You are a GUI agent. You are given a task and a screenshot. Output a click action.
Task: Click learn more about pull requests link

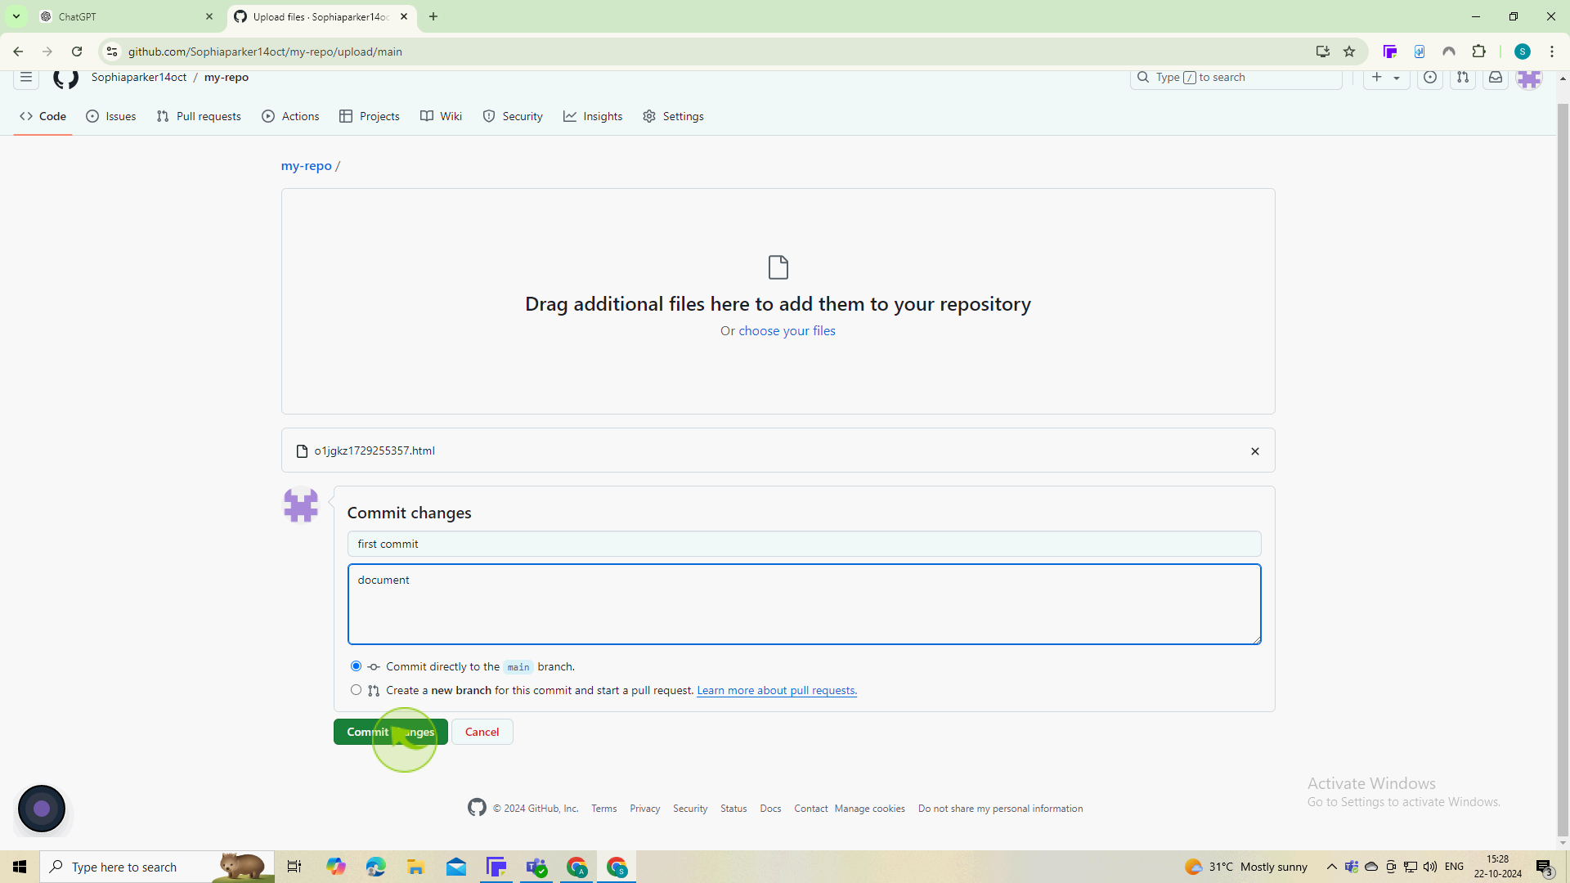click(776, 690)
